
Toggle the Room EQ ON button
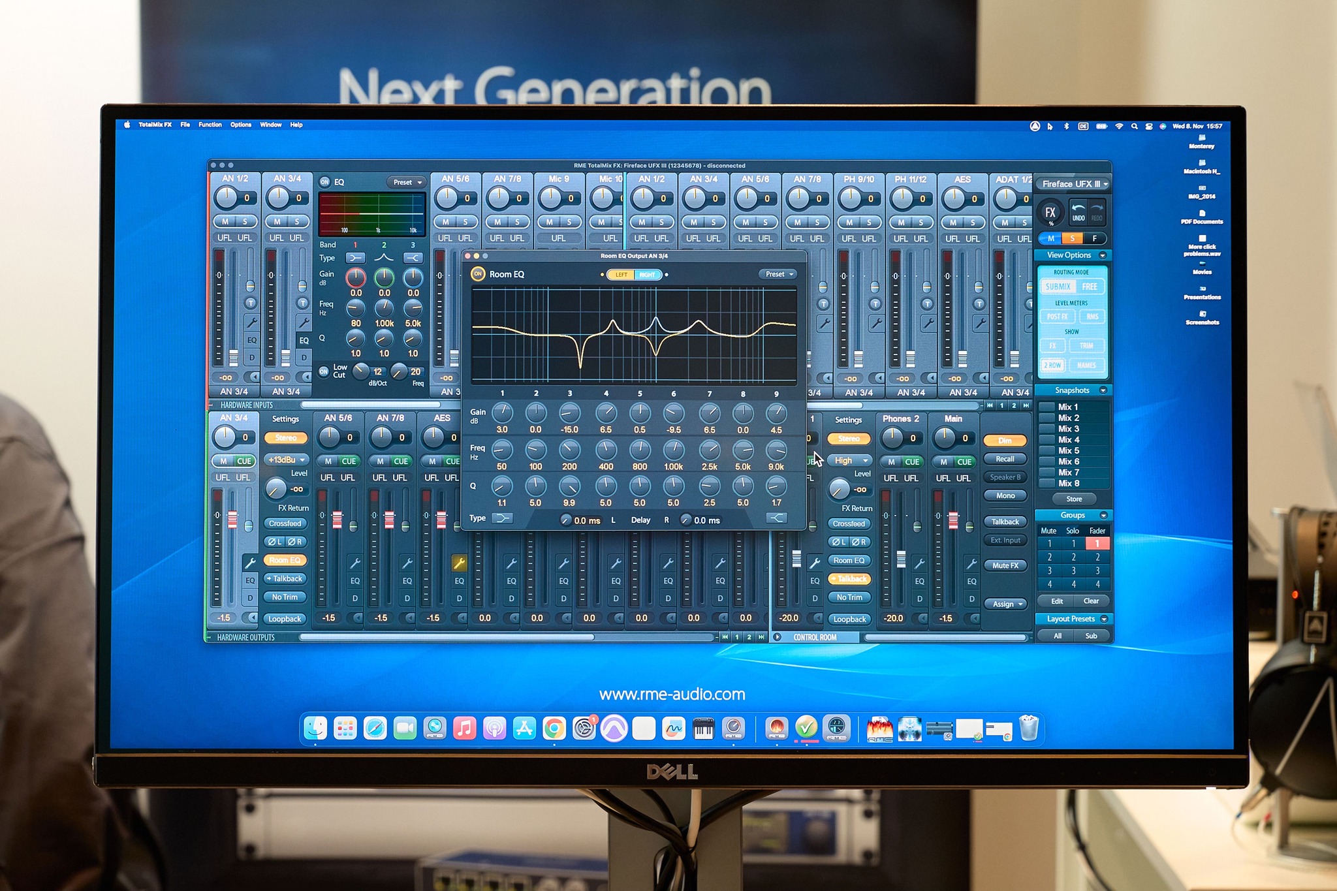pyautogui.click(x=478, y=274)
